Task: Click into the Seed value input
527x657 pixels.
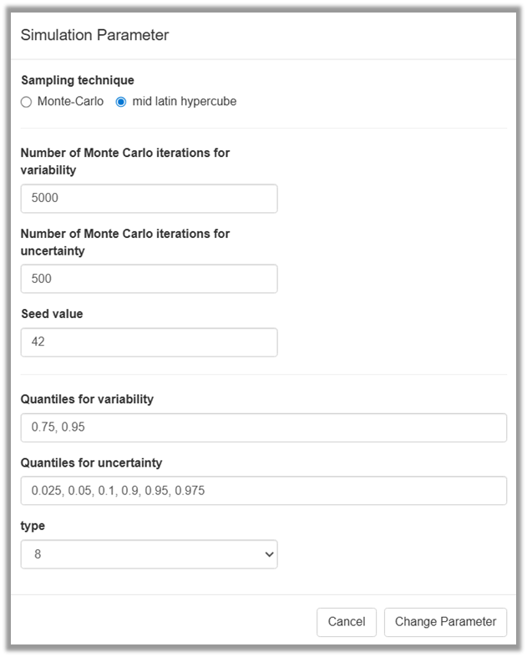Action: point(149,342)
